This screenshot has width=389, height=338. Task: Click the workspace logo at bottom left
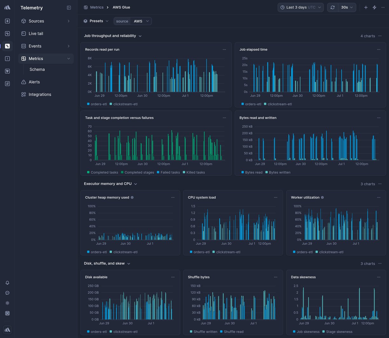[7, 330]
